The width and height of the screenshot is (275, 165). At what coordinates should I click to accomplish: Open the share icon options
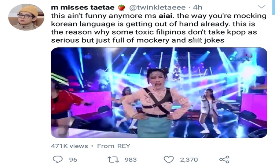tap(224, 159)
